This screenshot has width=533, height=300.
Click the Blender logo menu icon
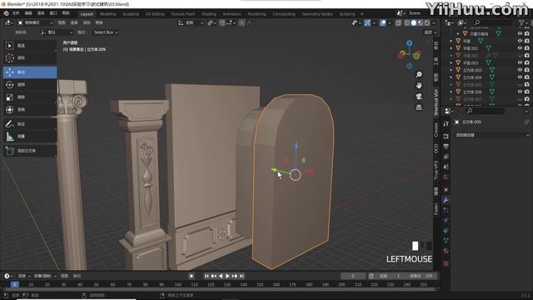6,13
